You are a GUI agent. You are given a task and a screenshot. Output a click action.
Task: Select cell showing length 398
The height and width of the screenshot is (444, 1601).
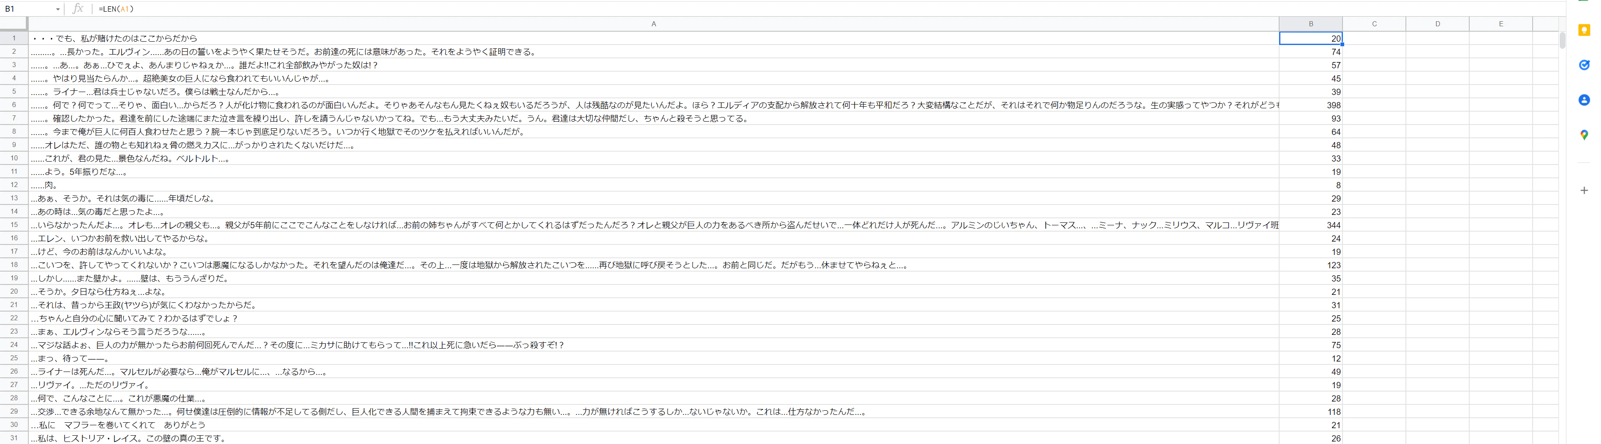[x=1311, y=105]
